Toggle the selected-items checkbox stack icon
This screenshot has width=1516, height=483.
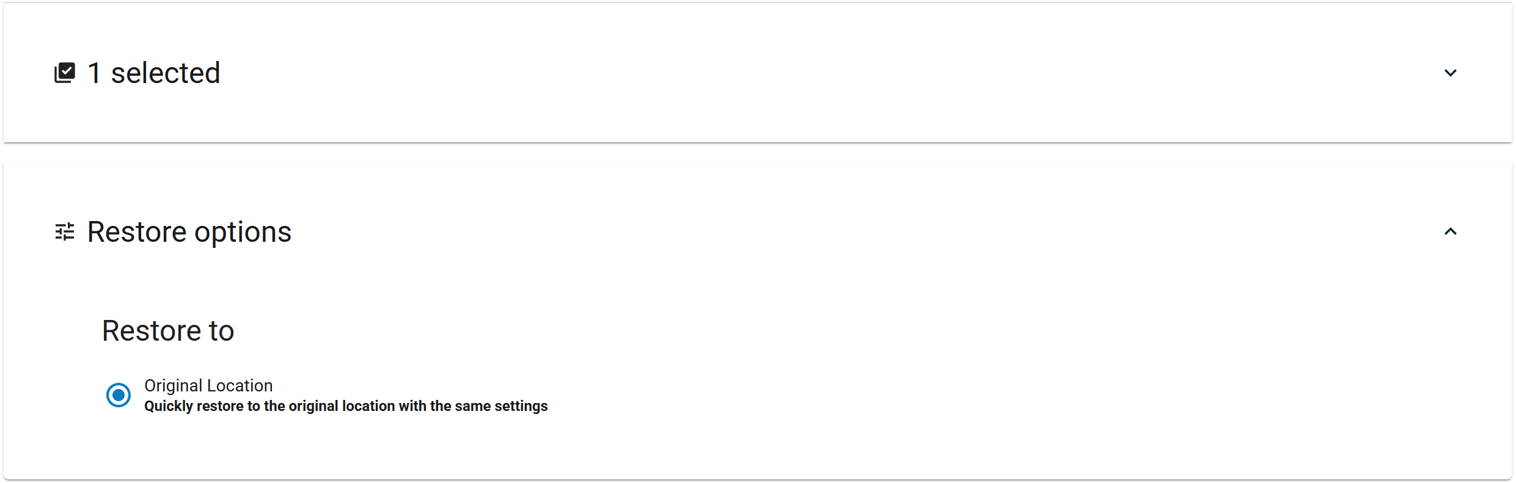pos(65,73)
